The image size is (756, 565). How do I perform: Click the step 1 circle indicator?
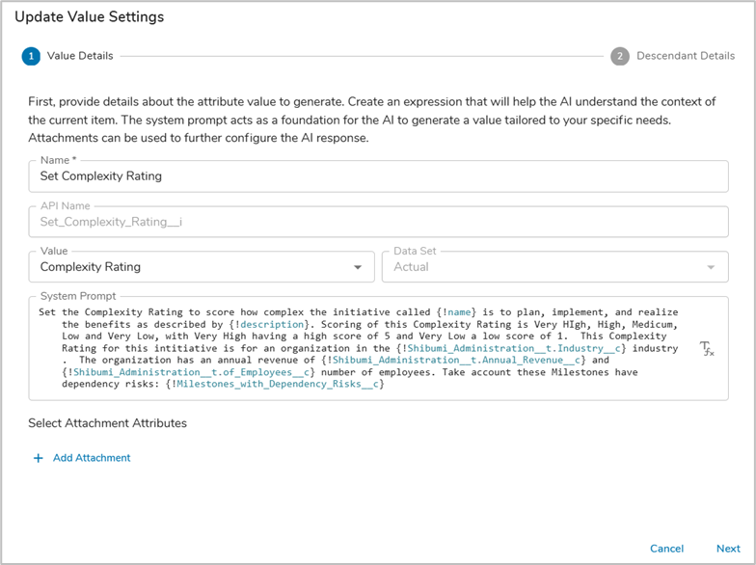(x=31, y=56)
